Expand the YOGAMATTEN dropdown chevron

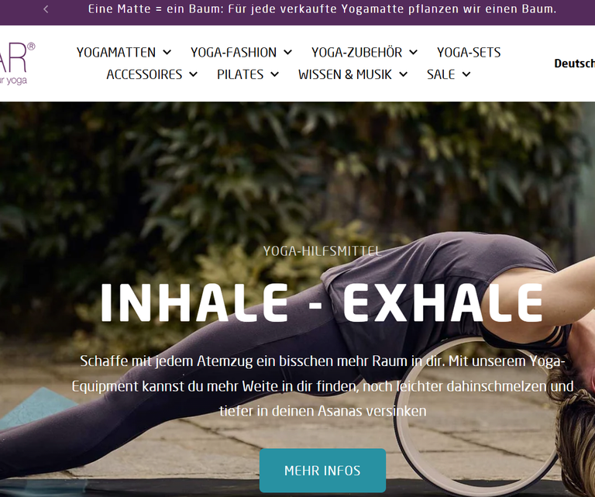click(167, 53)
